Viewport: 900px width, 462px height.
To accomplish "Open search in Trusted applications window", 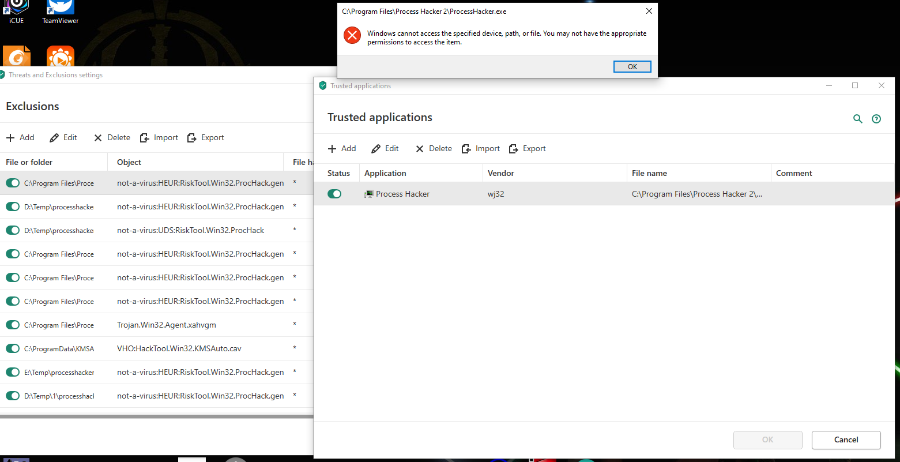I will pos(858,119).
